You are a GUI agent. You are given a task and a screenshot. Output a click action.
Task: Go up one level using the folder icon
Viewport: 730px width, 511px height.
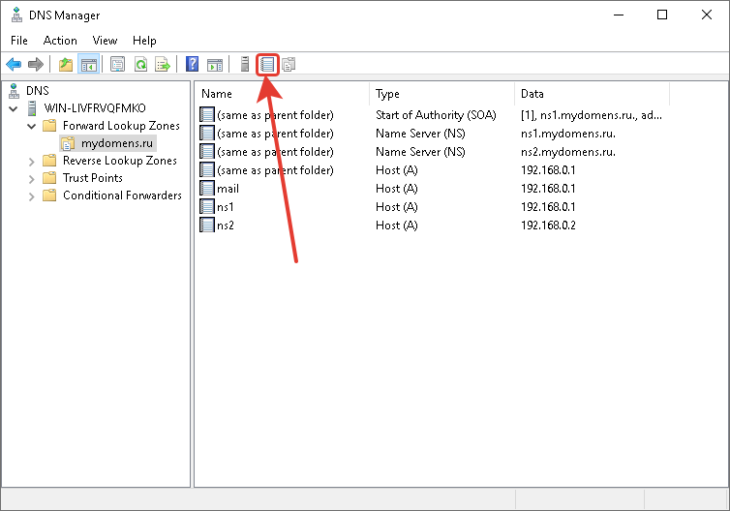66,64
